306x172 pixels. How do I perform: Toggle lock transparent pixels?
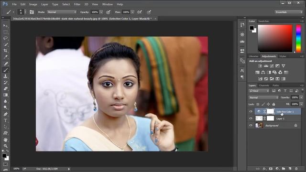click(258, 104)
